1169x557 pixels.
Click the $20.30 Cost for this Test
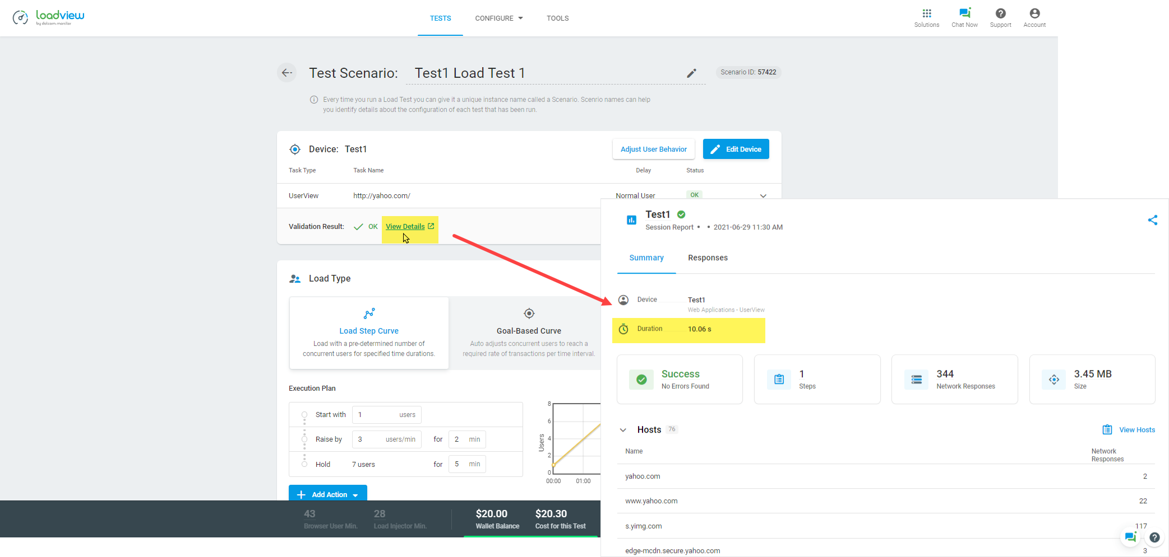click(x=551, y=514)
